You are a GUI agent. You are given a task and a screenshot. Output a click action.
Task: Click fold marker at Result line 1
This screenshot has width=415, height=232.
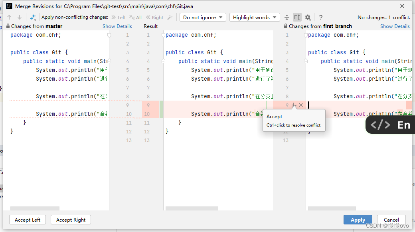[x=163, y=35]
